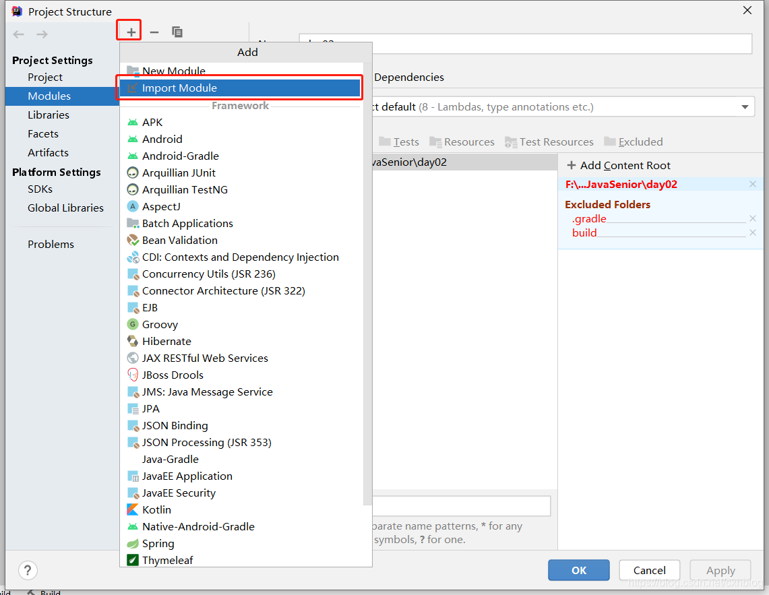This screenshot has height=595, width=769.
Task: Select Arquillian TestNG framework
Action: [x=241, y=190]
